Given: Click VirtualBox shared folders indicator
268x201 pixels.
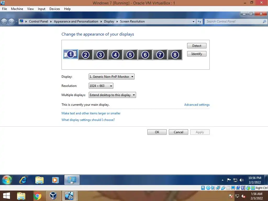Looking at the screenshot, I should coord(228,188).
